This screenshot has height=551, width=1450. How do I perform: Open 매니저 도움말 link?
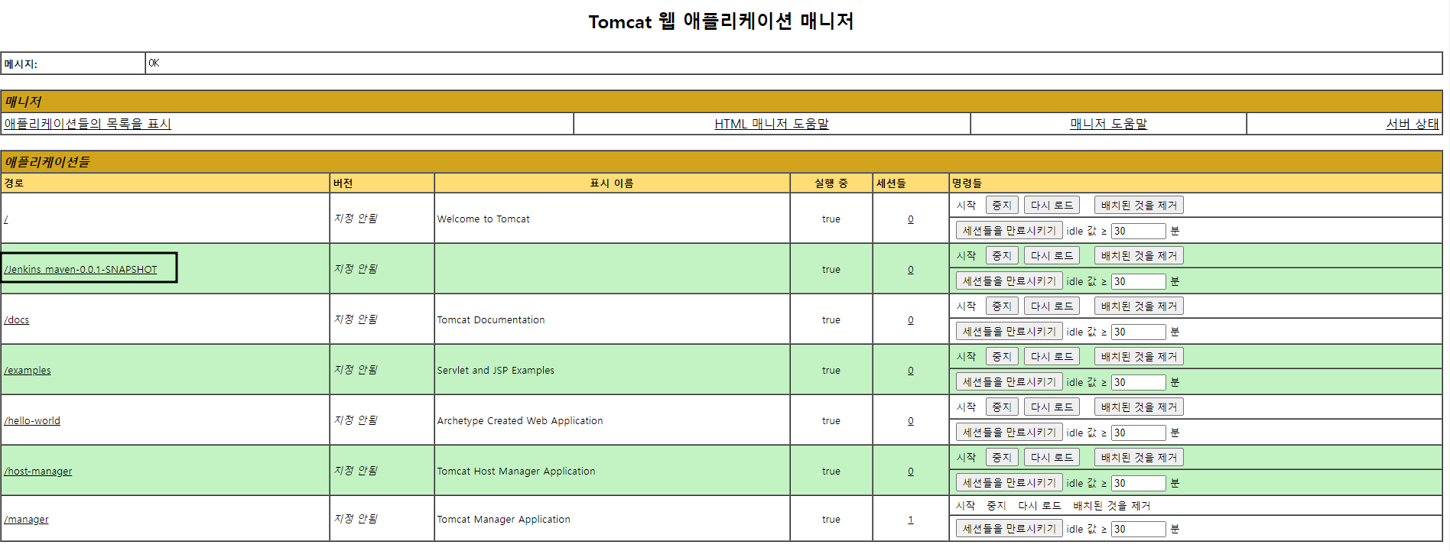click(x=1108, y=124)
